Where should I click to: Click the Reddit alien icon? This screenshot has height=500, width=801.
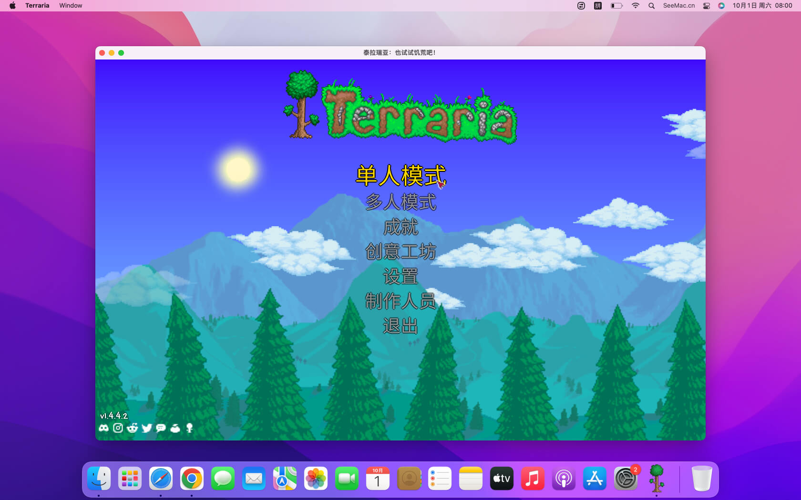pos(132,428)
